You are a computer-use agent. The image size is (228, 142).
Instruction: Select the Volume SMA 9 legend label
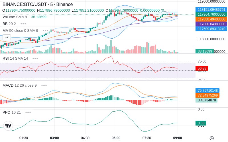pos(15,17)
